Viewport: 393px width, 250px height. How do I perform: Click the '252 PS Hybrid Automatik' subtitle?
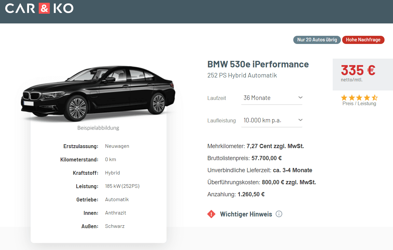tap(242, 76)
